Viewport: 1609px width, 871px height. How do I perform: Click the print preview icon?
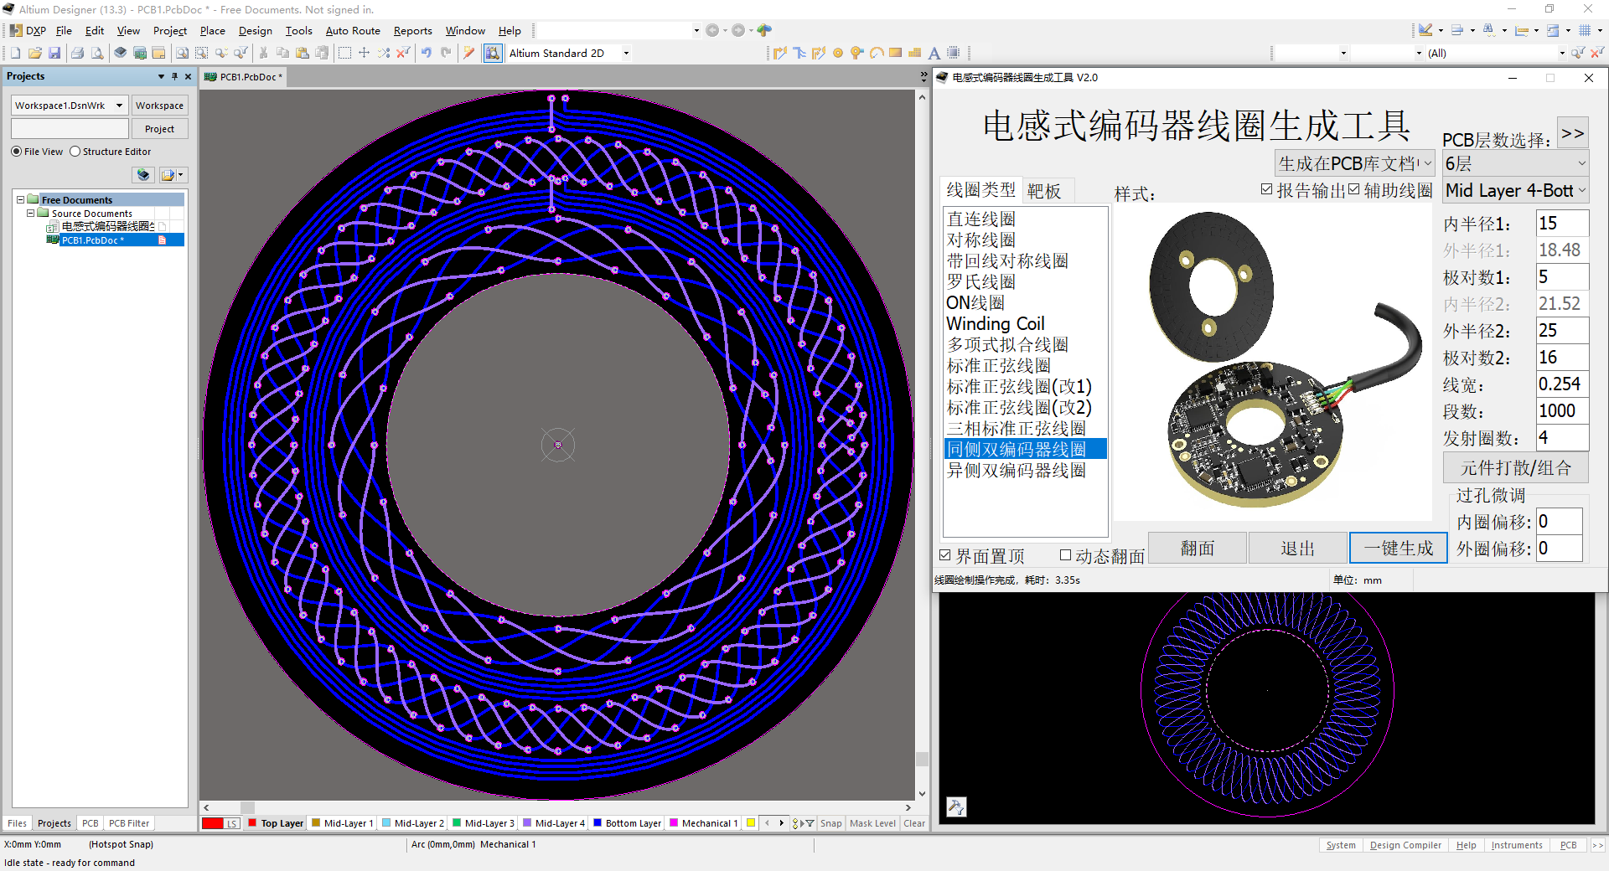pos(97,53)
